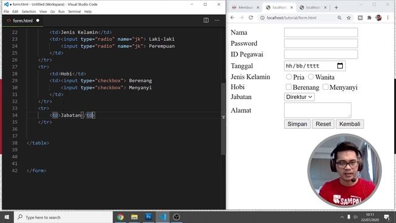This screenshot has height=223, width=396.
Task: Open the Chrome extensions puzzle icon
Action: (x=369, y=18)
